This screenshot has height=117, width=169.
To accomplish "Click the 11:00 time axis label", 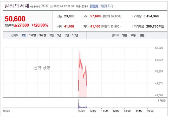I will click(x=104, y=111).
